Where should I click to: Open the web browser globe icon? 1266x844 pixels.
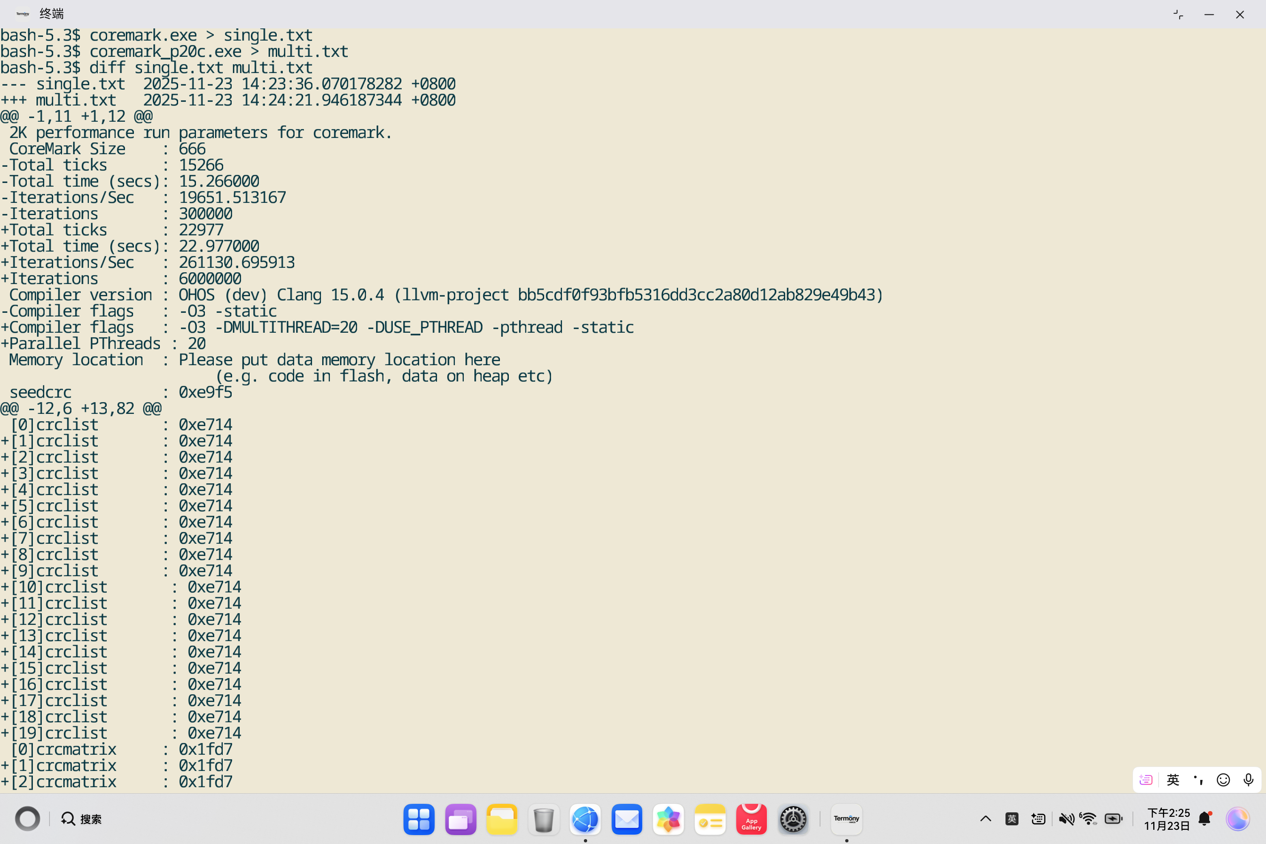coord(585,819)
